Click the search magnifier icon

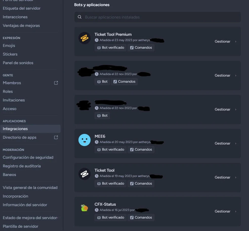click(x=80, y=17)
